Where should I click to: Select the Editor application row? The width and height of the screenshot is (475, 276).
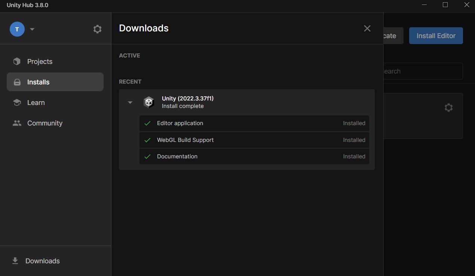click(254, 123)
